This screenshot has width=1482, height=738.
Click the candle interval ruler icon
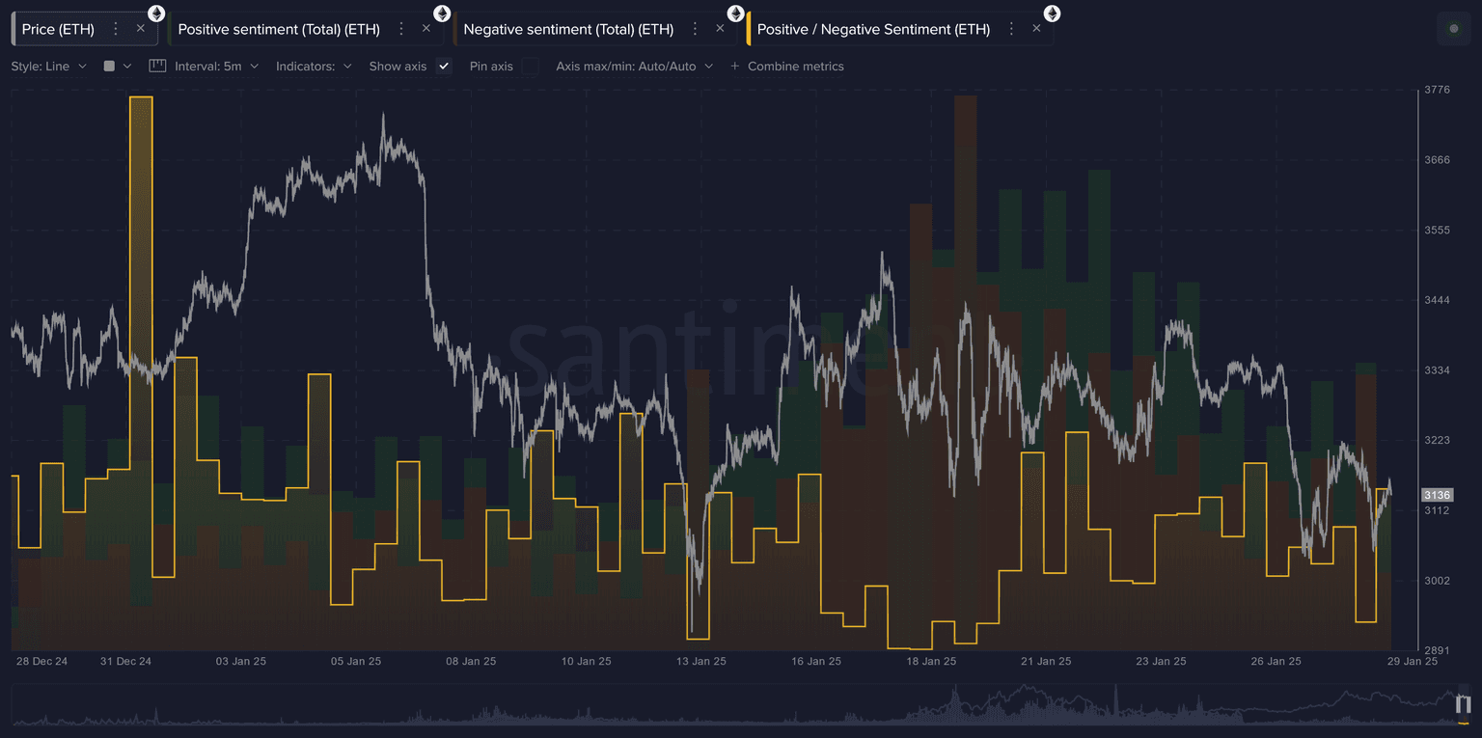pos(158,66)
